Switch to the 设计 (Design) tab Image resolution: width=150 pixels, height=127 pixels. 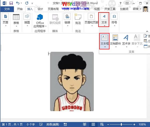40,9
